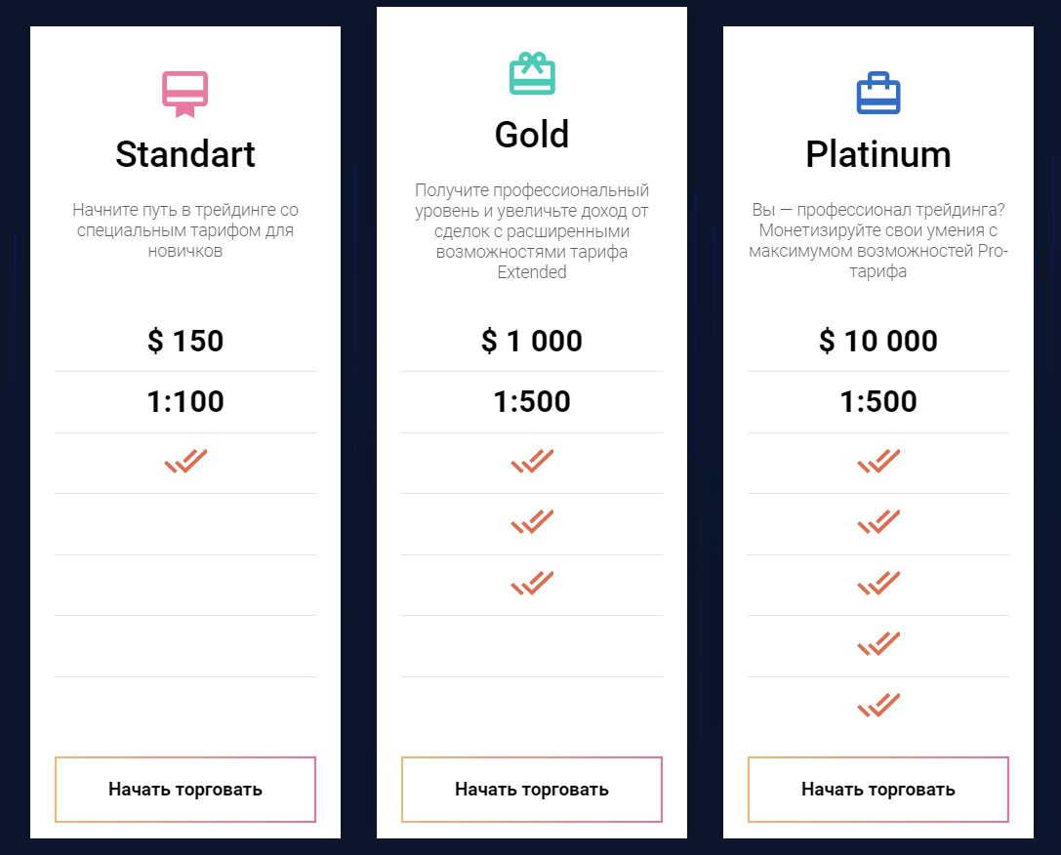Click the $ 1 000 price in Gold
1061x855 pixels.
point(532,341)
